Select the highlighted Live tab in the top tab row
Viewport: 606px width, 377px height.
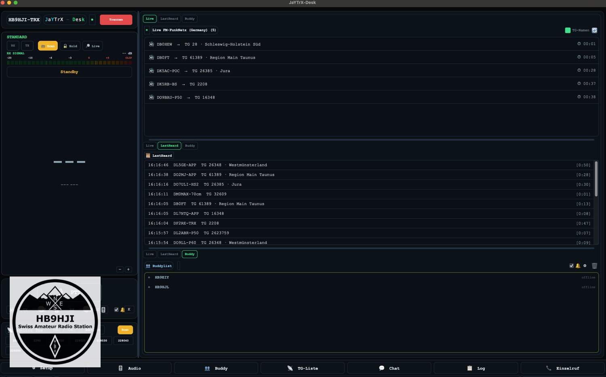tap(149, 19)
